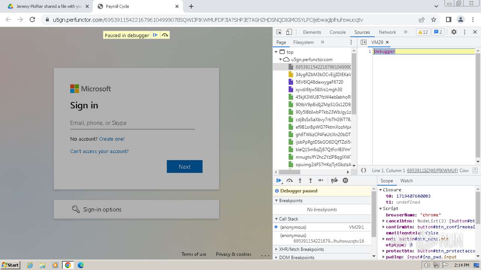The height and width of the screenshot is (270, 481).
Task: Switch to the Elements panel tab
Action: click(x=312, y=32)
